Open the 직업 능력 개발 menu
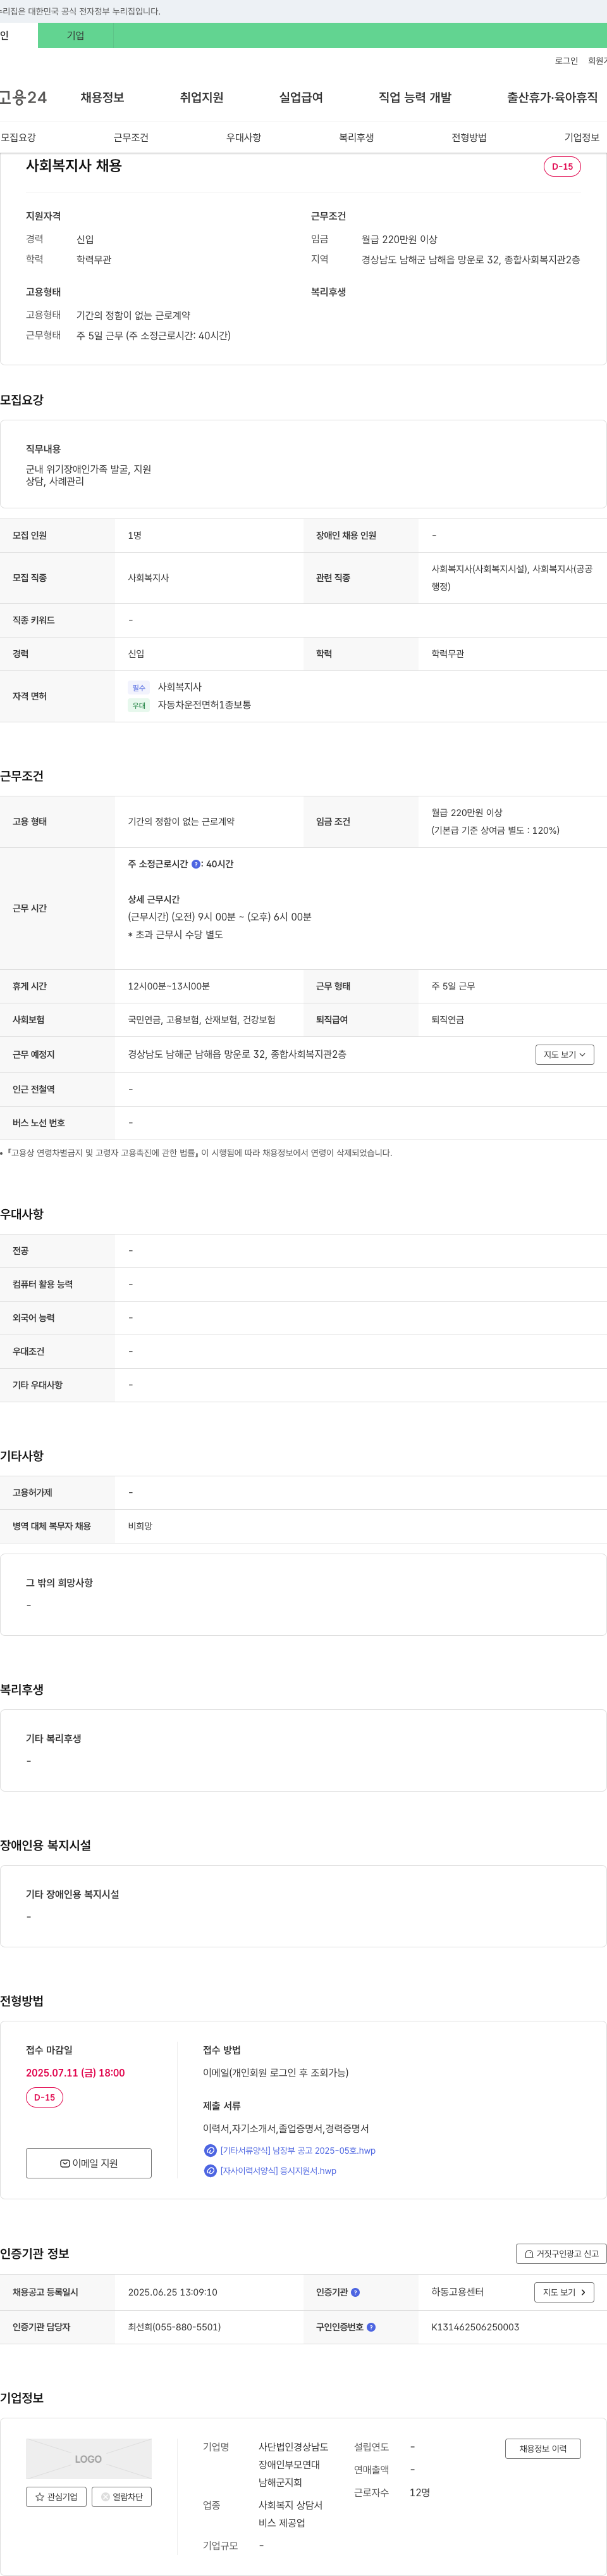Viewport: 607px width, 2576px height. [x=414, y=97]
